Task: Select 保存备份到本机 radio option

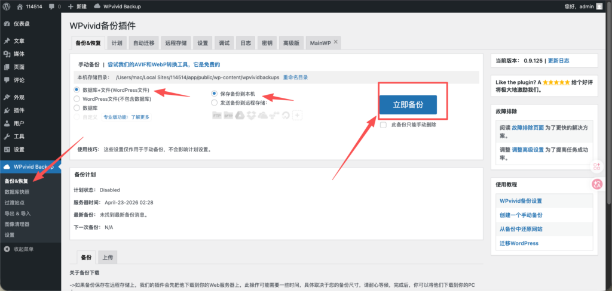Action: pos(214,94)
